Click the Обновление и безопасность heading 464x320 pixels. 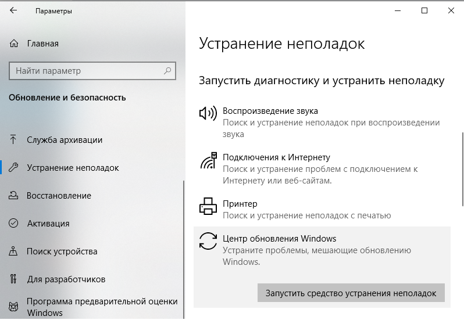(x=67, y=98)
